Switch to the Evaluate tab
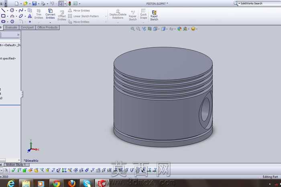 click(11, 27)
